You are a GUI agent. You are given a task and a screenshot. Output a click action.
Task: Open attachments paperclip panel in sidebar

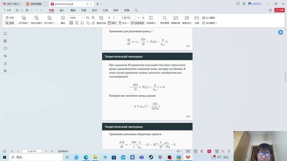5,56
